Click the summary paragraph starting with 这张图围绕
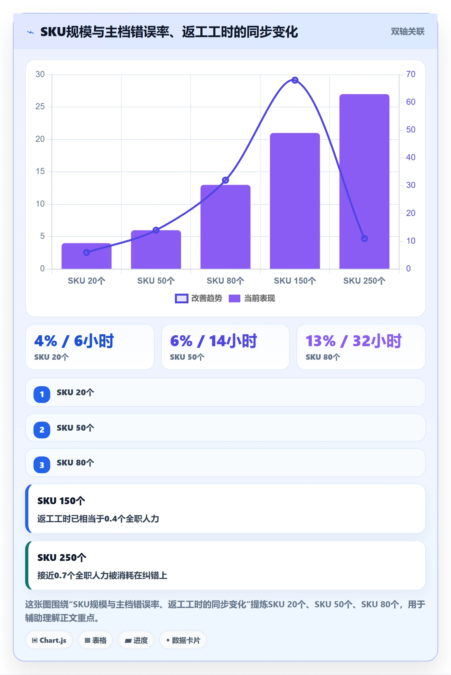 pyautogui.click(x=225, y=611)
